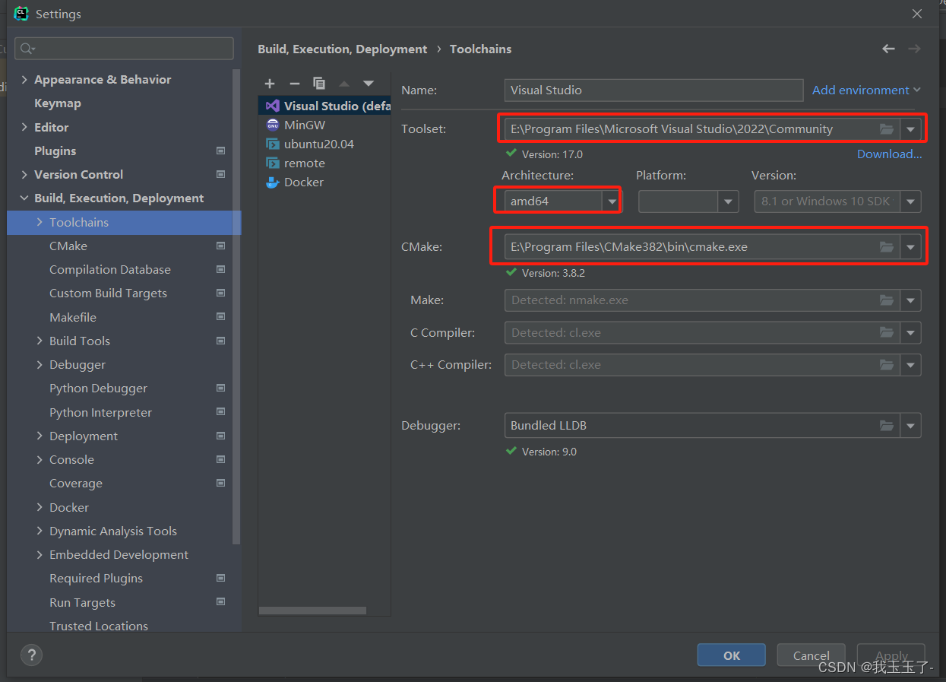Click the toolchain Name input field
The height and width of the screenshot is (682, 946).
pyautogui.click(x=653, y=90)
